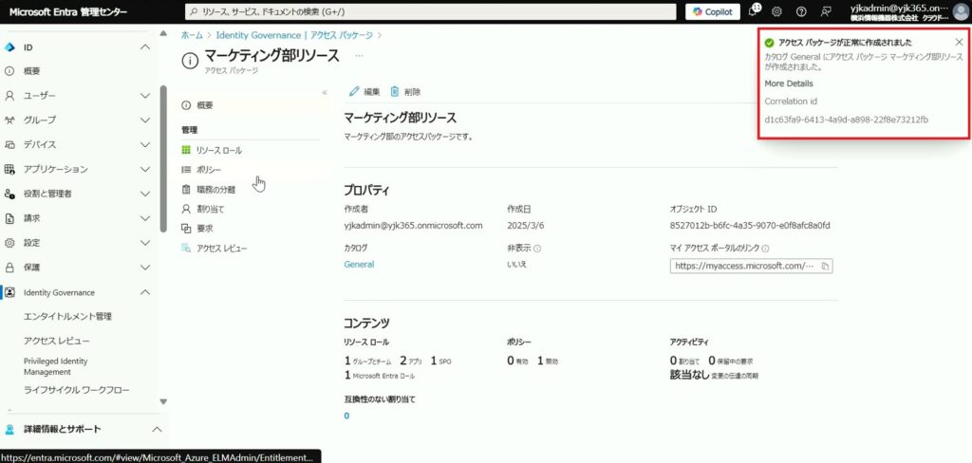The width and height of the screenshot is (972, 463).
Task: Expand the 設定 section chevron
Action: click(x=145, y=243)
